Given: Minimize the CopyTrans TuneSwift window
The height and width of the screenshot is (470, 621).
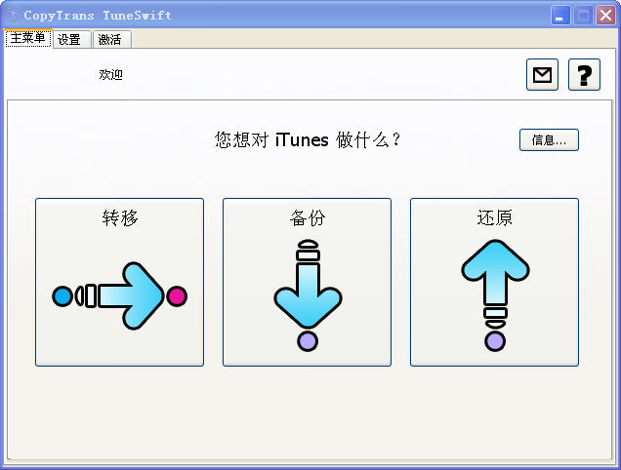Looking at the screenshot, I should 560,16.
